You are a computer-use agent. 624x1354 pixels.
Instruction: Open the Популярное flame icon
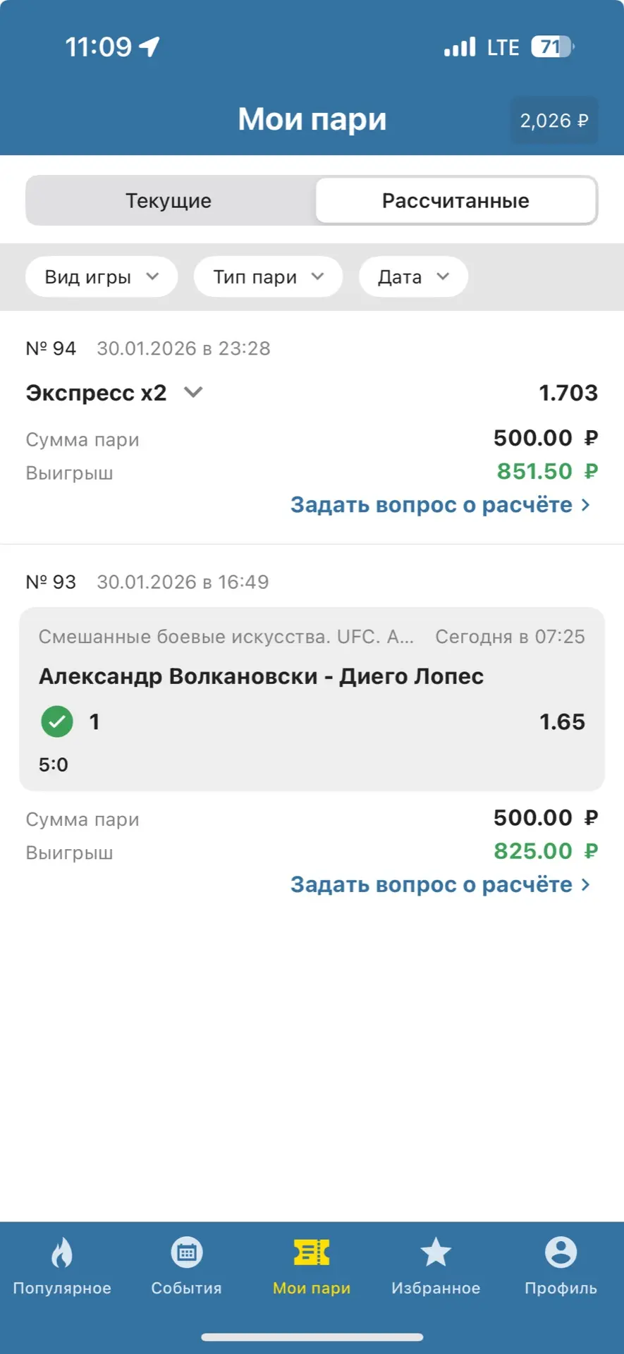pyautogui.click(x=62, y=1252)
